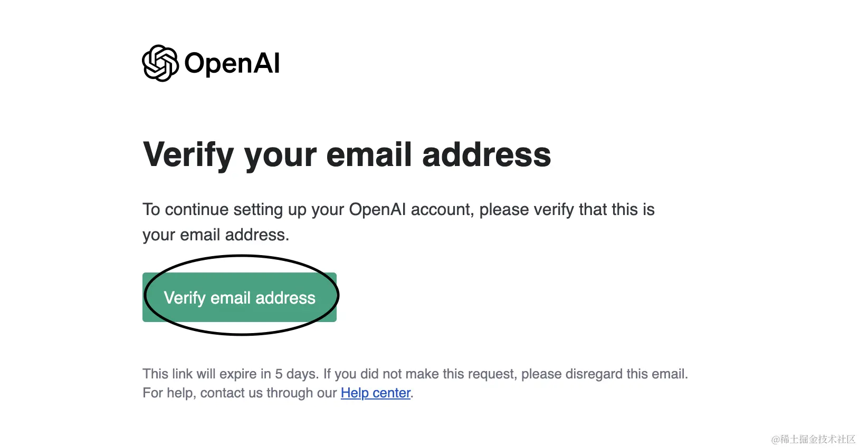Viewport: 859px width, 448px height.
Task: Click the Verify your email address heading
Action: tap(347, 154)
